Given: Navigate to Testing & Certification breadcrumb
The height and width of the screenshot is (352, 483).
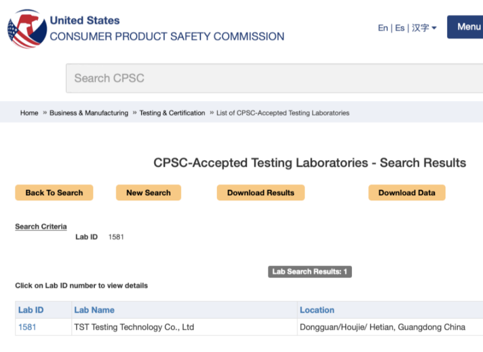Looking at the screenshot, I should click(172, 113).
